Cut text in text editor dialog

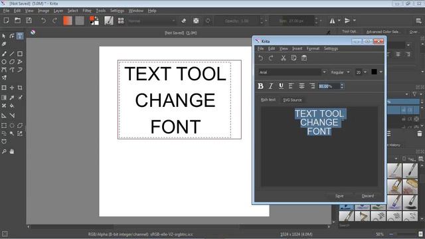[284, 58]
